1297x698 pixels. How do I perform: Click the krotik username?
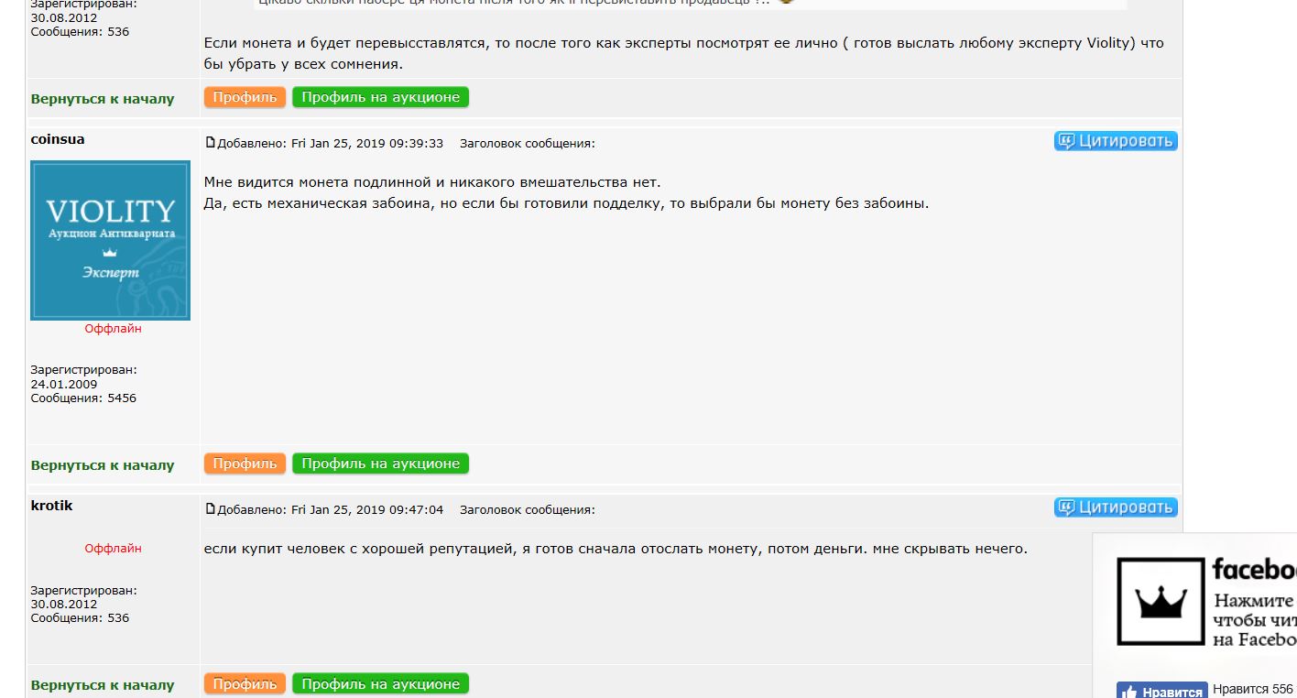(51, 506)
